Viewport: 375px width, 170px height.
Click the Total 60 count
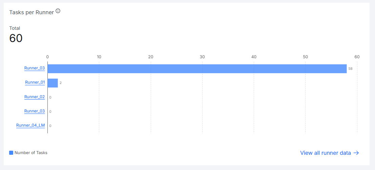(x=16, y=38)
